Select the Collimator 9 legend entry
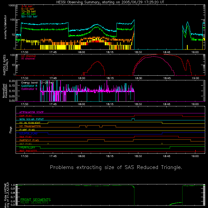Viewport: 208px width, 208px height. tap(29, 89)
